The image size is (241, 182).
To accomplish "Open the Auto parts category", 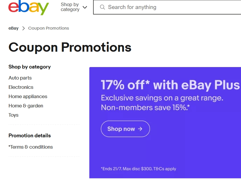I will coord(20,78).
